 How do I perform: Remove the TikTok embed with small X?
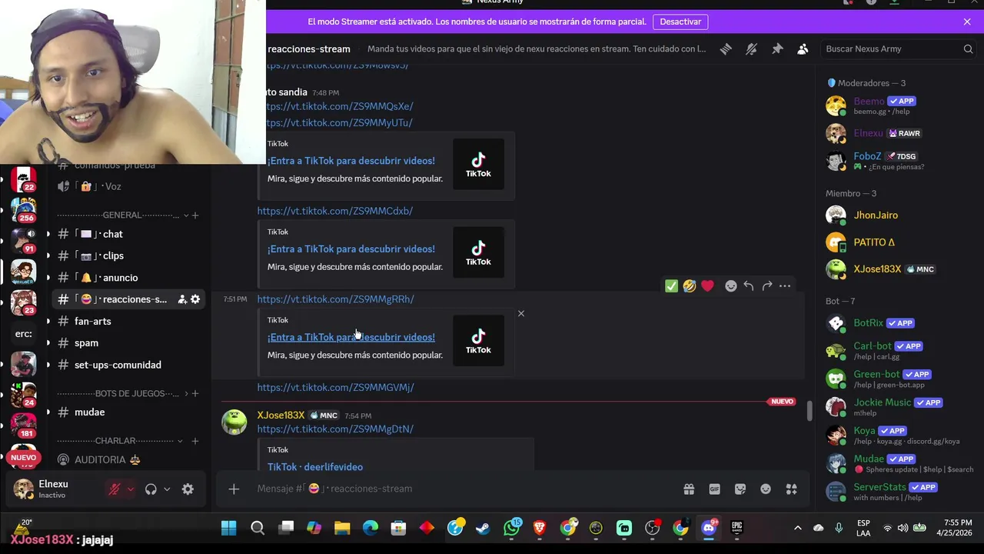click(x=521, y=313)
